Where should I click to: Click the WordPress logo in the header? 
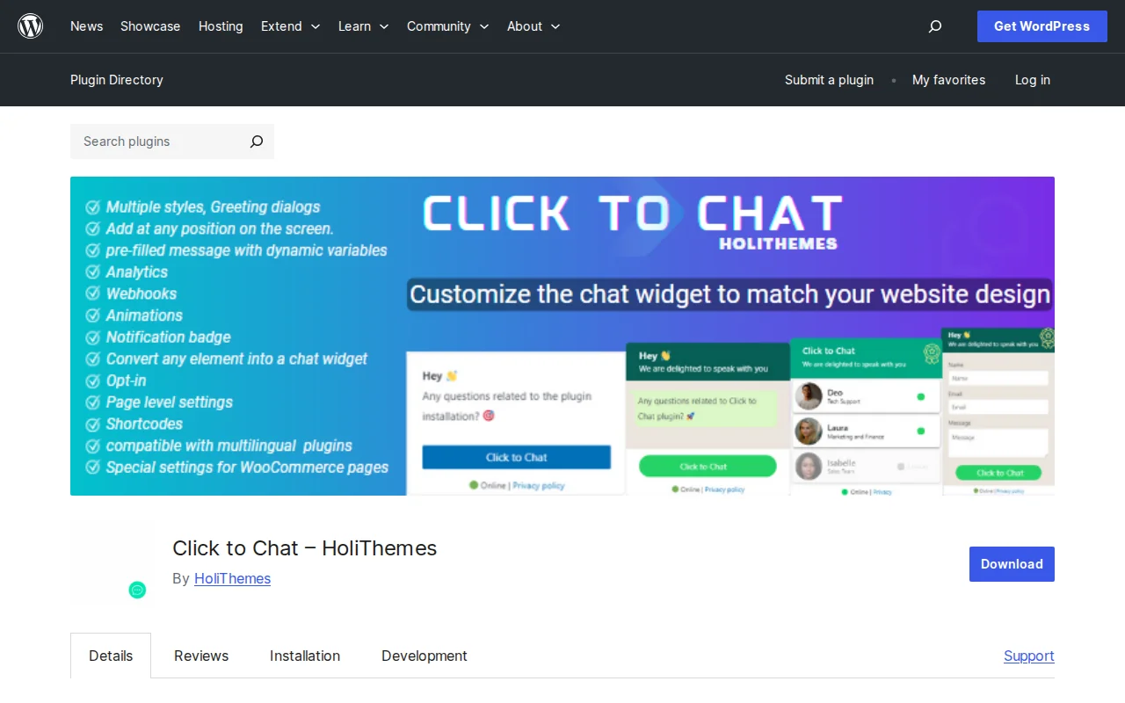[x=30, y=25]
